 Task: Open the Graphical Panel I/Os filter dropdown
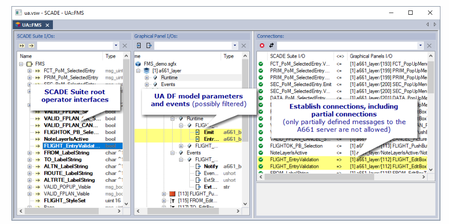[235, 46]
